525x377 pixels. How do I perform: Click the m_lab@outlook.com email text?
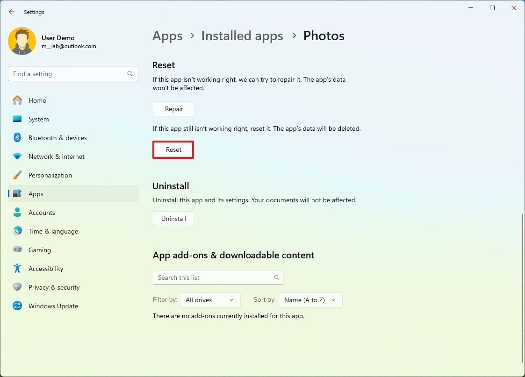[69, 46]
